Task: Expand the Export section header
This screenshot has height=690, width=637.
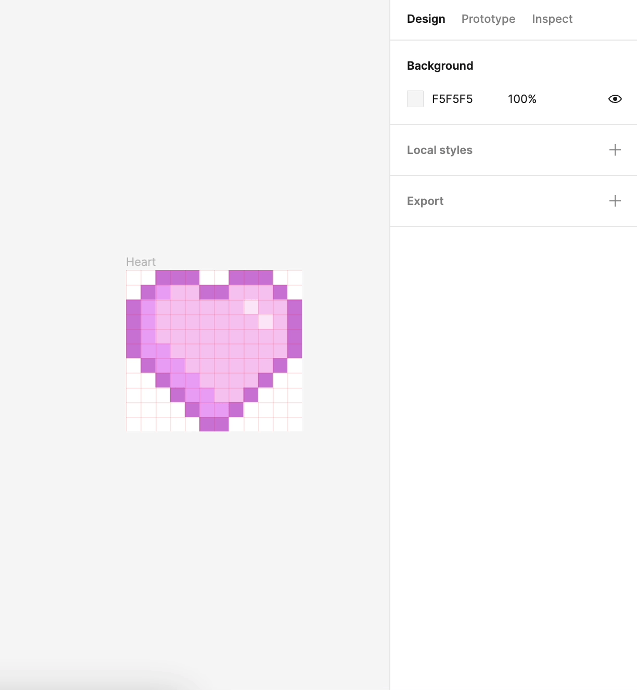Action: tap(425, 201)
